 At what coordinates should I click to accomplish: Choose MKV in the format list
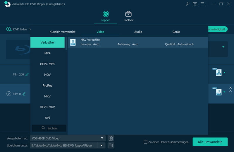(x=47, y=96)
